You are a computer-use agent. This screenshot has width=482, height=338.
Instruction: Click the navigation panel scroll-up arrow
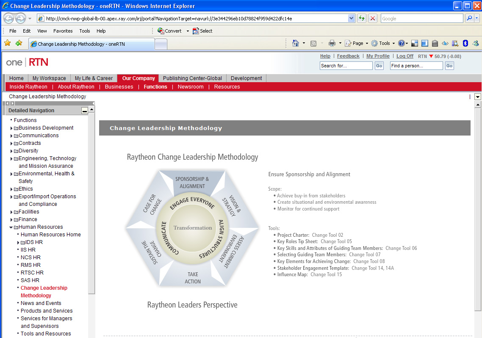click(91, 109)
